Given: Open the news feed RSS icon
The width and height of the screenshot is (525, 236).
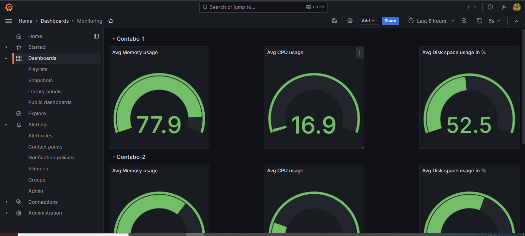Looking at the screenshot, I should coord(504,7).
